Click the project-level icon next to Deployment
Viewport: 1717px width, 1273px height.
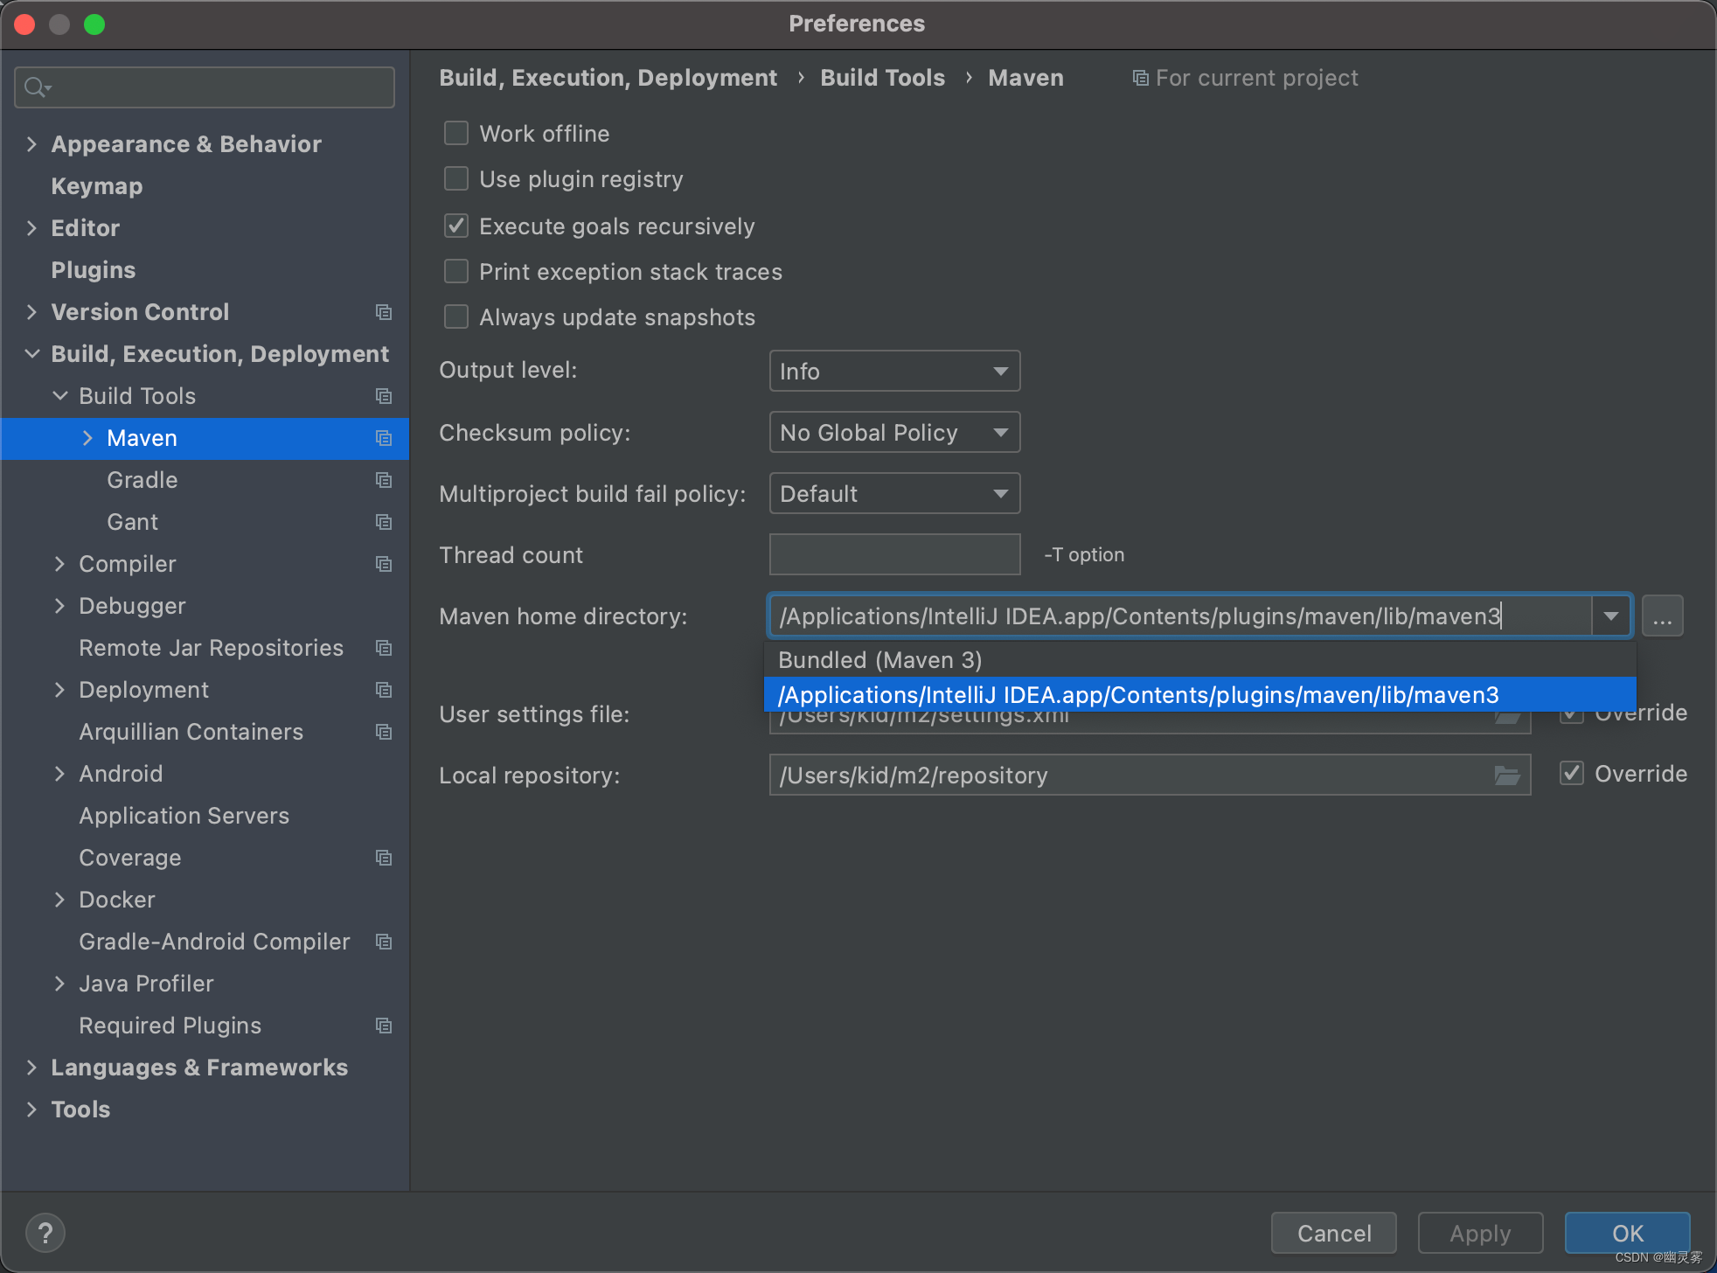pos(384,690)
